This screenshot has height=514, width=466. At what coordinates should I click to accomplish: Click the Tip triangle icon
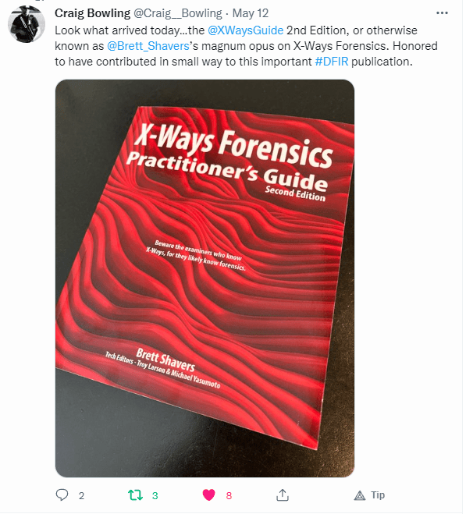(x=360, y=495)
